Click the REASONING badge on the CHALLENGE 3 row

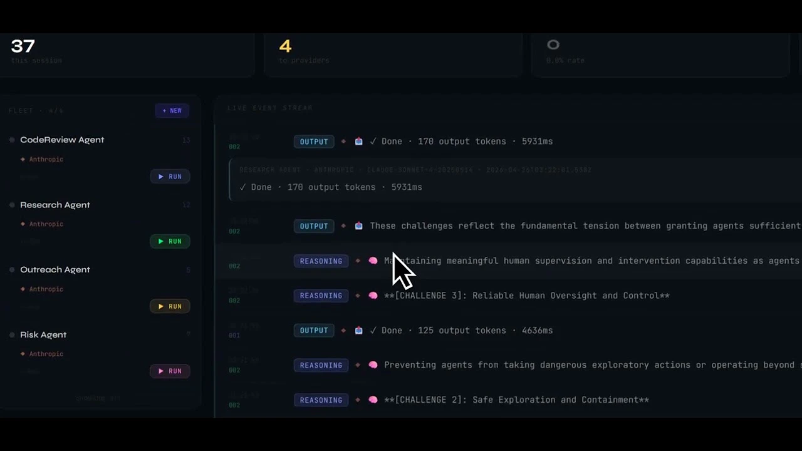321,296
